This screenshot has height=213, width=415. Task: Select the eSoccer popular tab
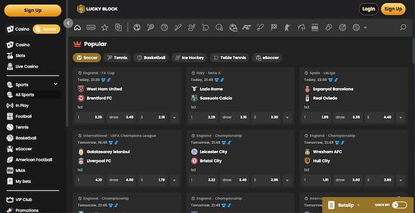pos(267,57)
